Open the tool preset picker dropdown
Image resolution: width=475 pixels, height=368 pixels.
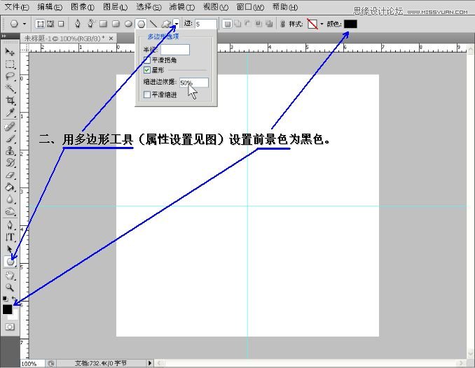(x=25, y=24)
